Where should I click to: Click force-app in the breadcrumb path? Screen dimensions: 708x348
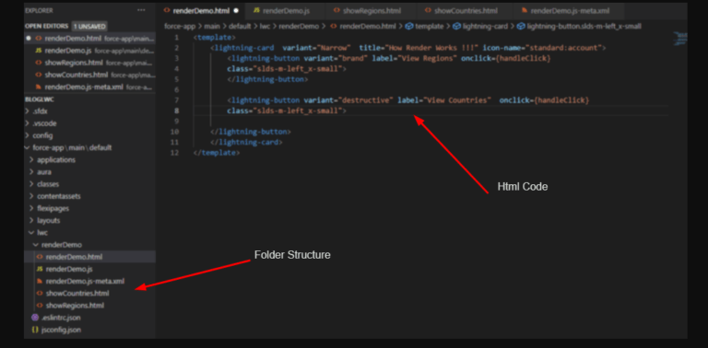click(180, 27)
